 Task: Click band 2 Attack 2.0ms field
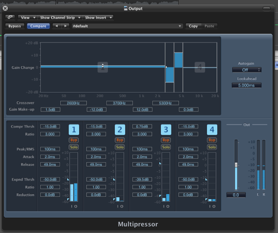tap(96, 157)
